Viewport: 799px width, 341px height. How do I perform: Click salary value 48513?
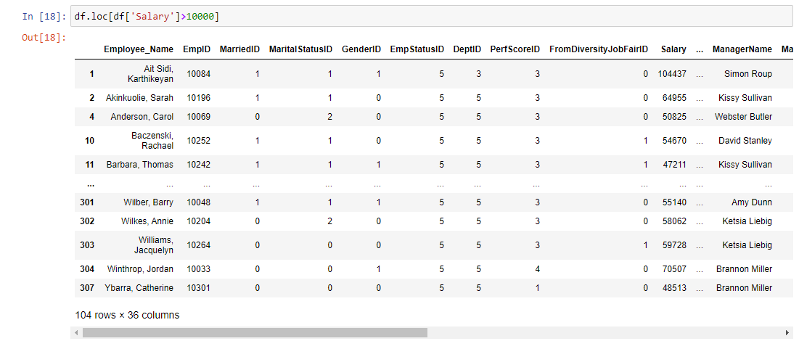pos(674,288)
